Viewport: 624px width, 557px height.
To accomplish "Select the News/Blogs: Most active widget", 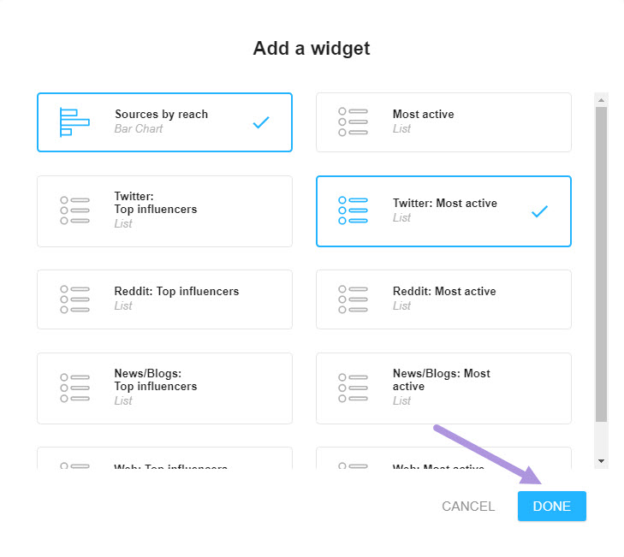I will click(443, 388).
